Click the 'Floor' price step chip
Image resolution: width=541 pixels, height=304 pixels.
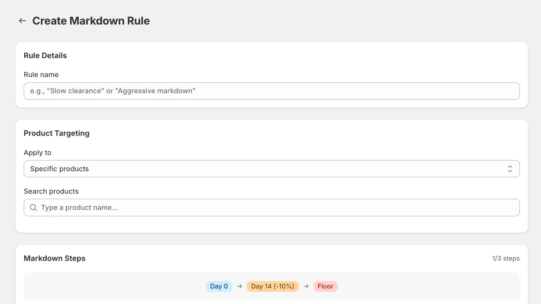click(325, 286)
